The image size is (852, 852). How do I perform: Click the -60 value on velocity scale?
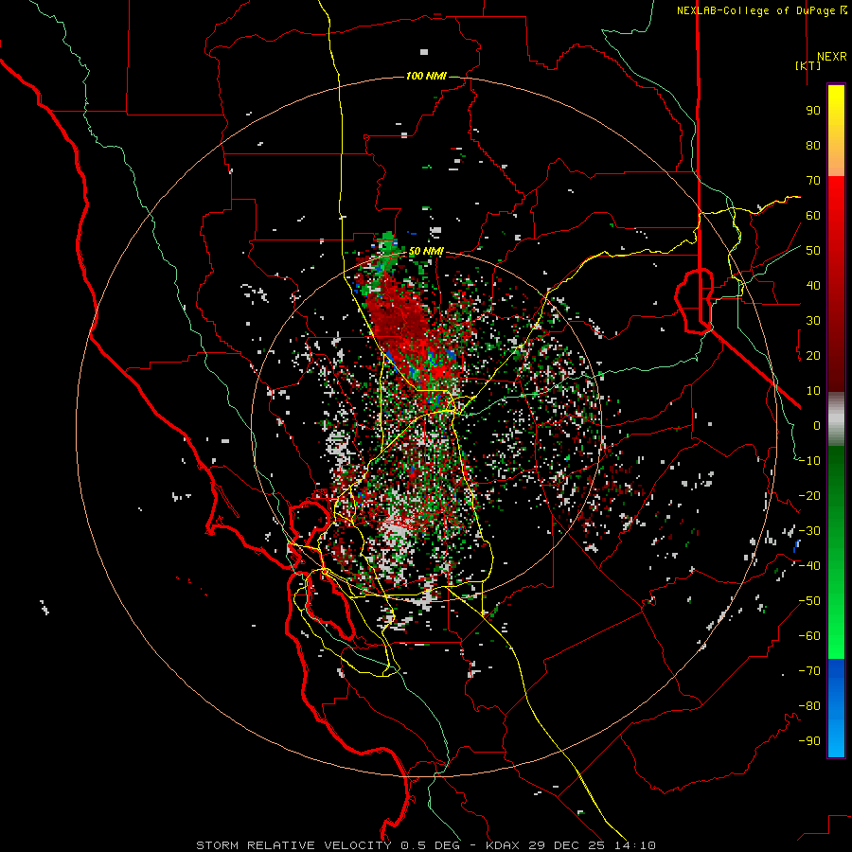click(x=809, y=636)
